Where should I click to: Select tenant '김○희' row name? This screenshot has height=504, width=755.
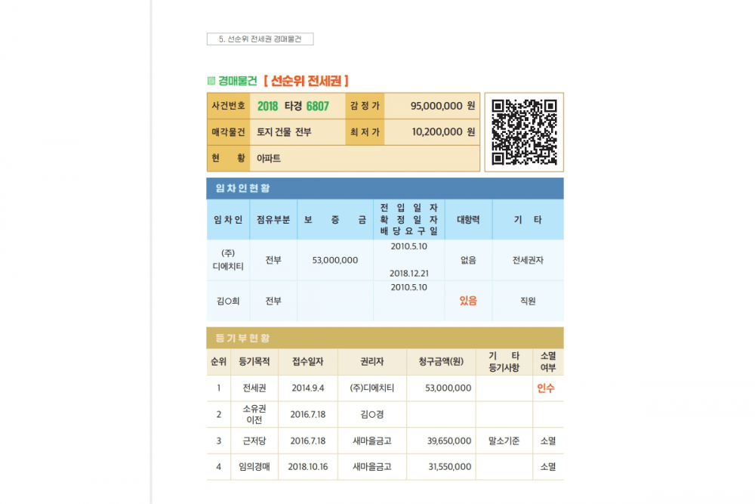228,301
